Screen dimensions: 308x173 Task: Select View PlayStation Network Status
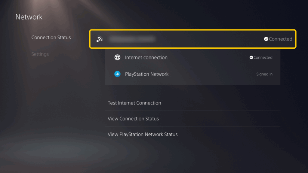(143, 134)
